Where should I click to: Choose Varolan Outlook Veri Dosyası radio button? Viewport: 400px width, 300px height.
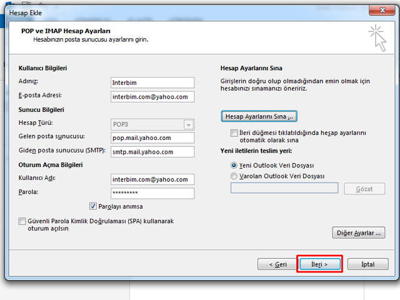(234, 176)
